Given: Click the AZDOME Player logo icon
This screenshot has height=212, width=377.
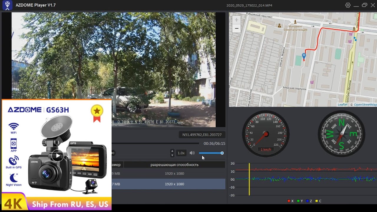Looking at the screenshot, I should coord(7,5).
